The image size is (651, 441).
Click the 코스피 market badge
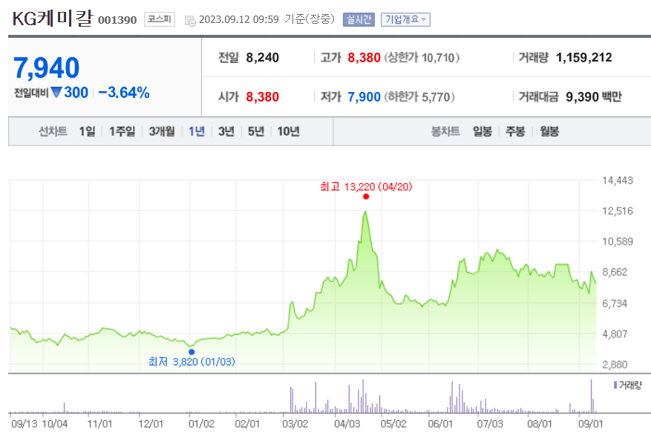point(160,19)
